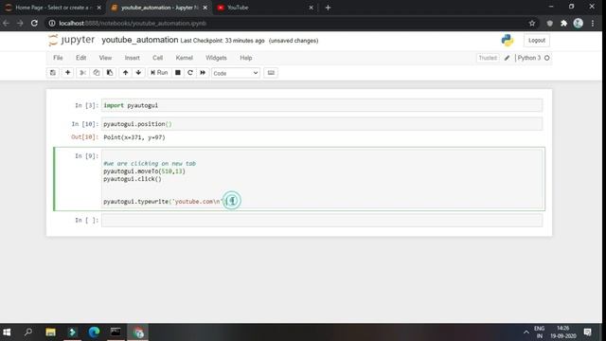Click the Jupyter logo
606x341 pixels.
72,40
